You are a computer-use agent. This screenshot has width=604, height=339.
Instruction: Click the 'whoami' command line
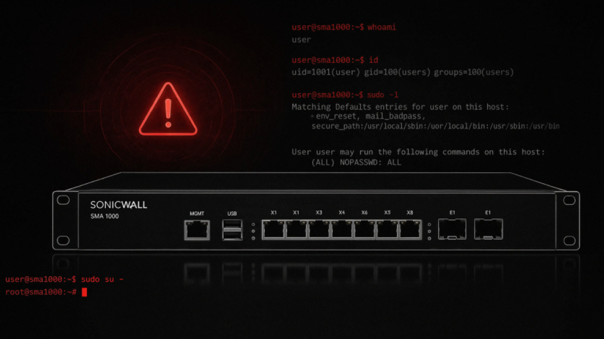[x=344, y=27]
